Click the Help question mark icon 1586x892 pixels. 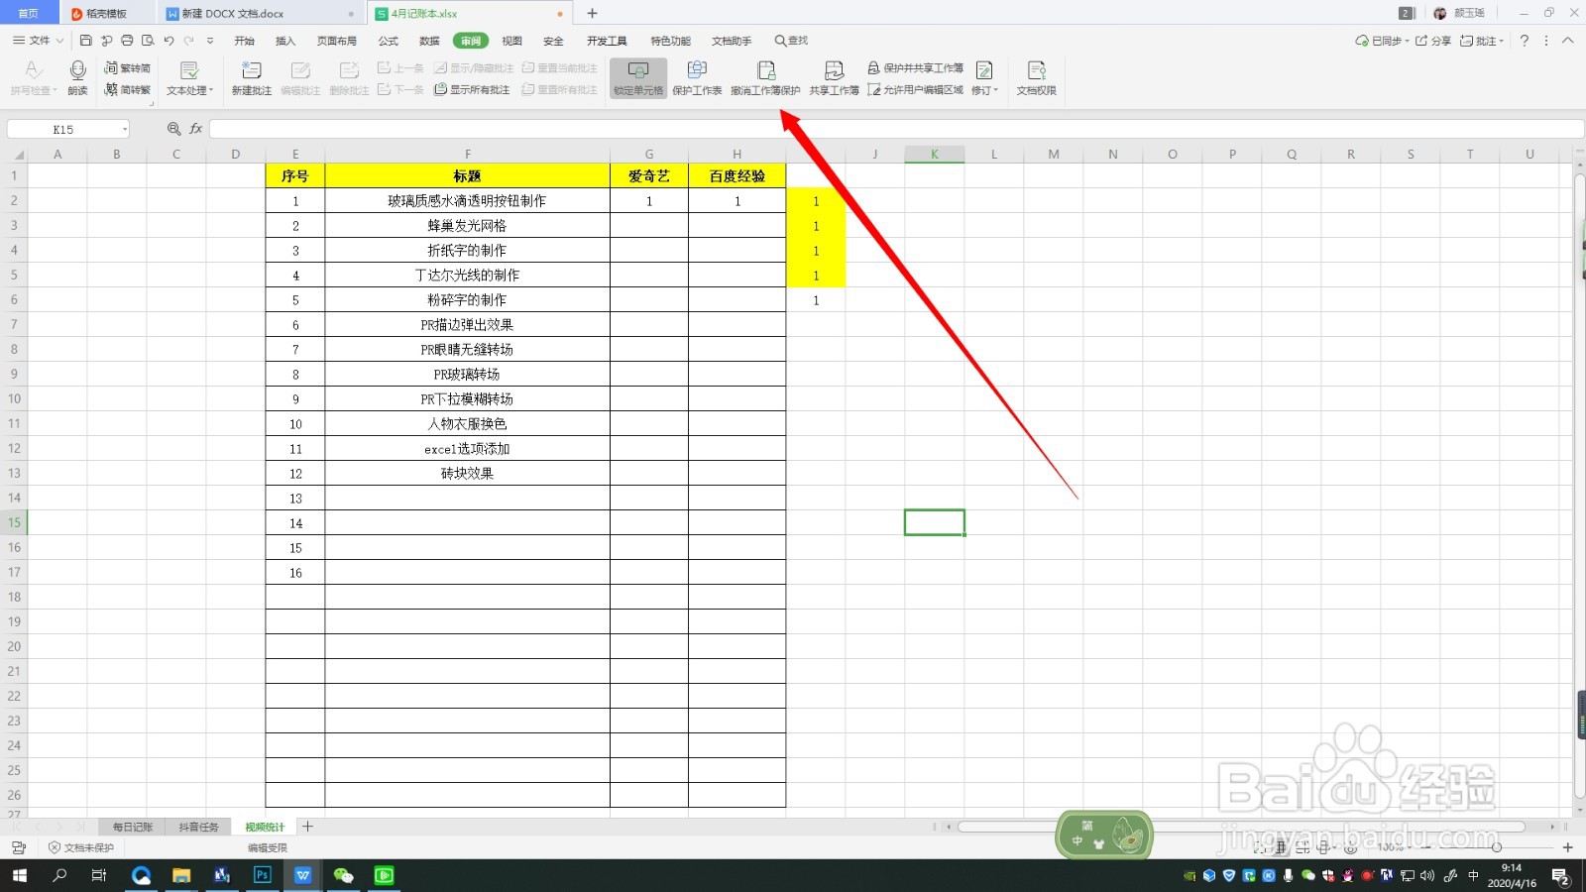(x=1525, y=41)
